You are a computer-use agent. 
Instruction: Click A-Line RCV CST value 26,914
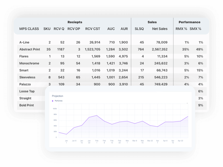pos(95,42)
